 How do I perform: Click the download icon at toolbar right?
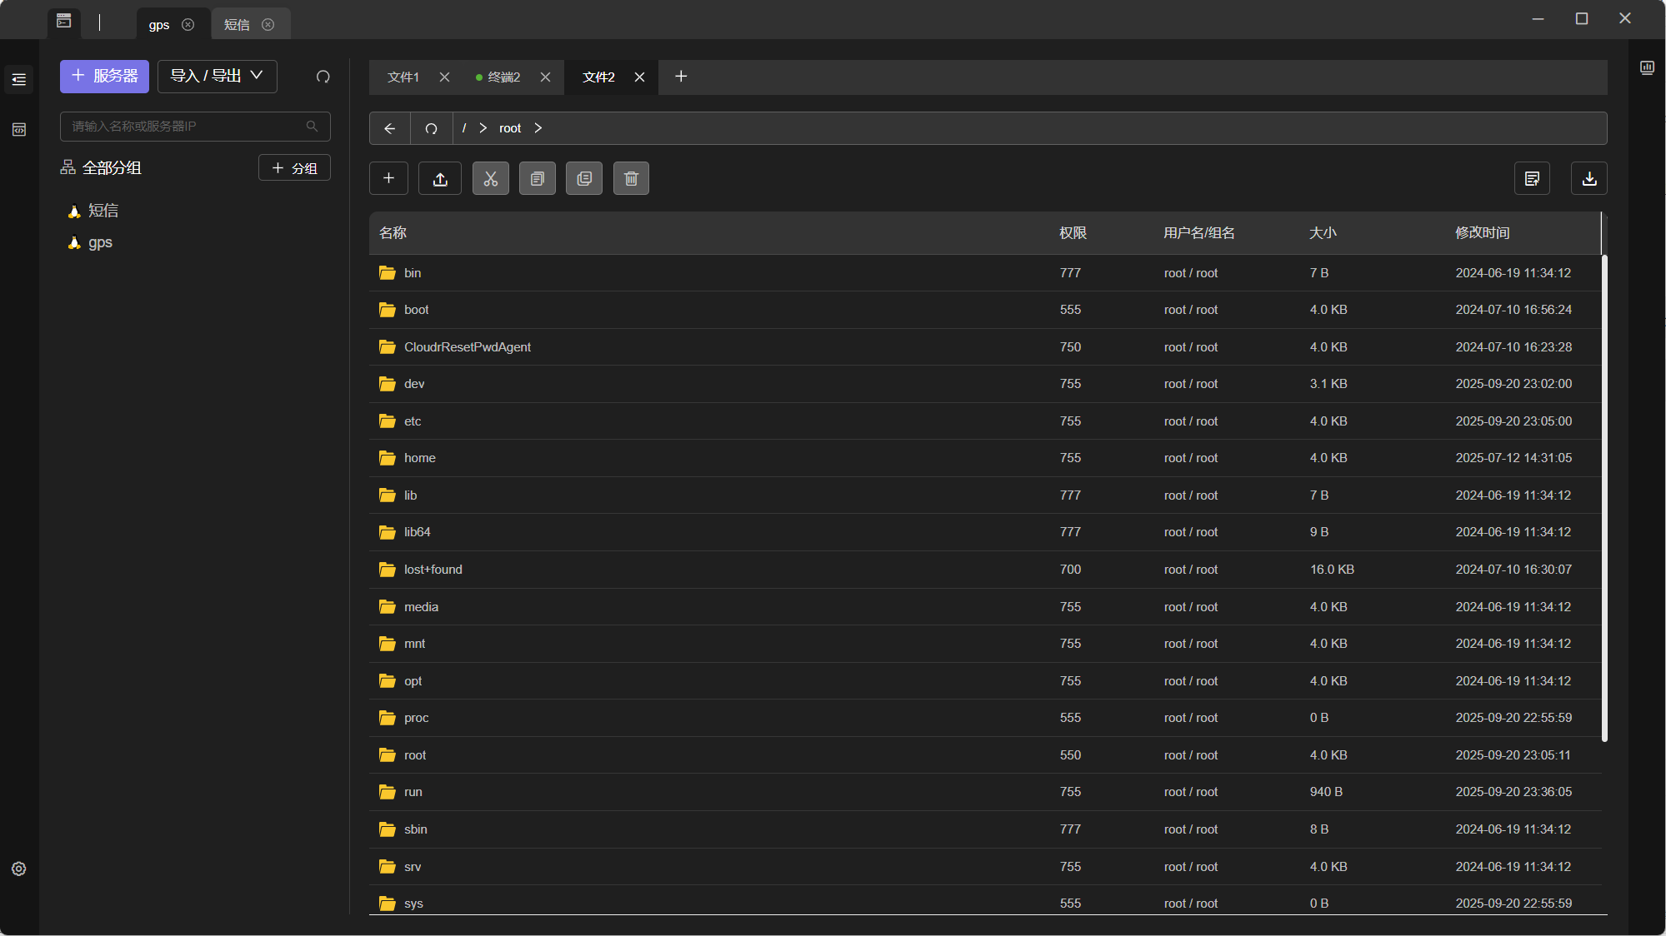coord(1588,178)
